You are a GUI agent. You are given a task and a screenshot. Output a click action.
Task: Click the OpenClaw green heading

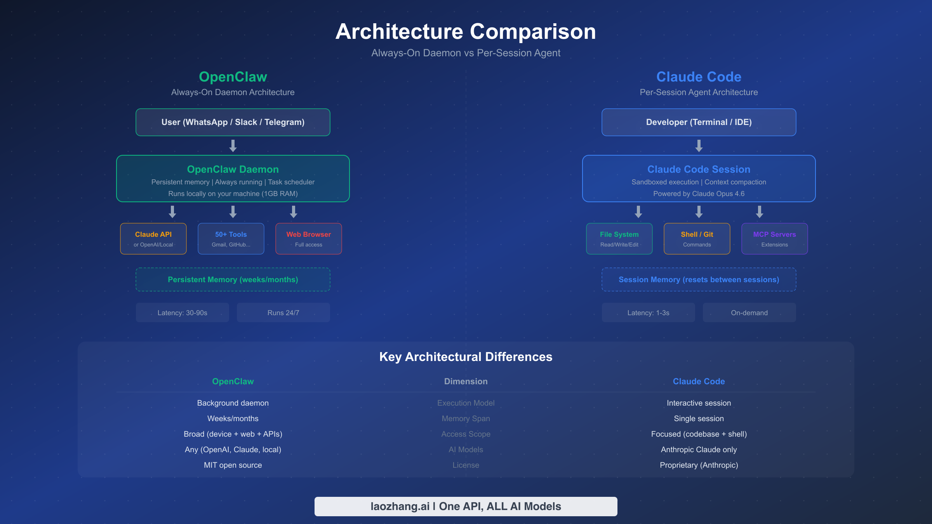pyautogui.click(x=233, y=77)
